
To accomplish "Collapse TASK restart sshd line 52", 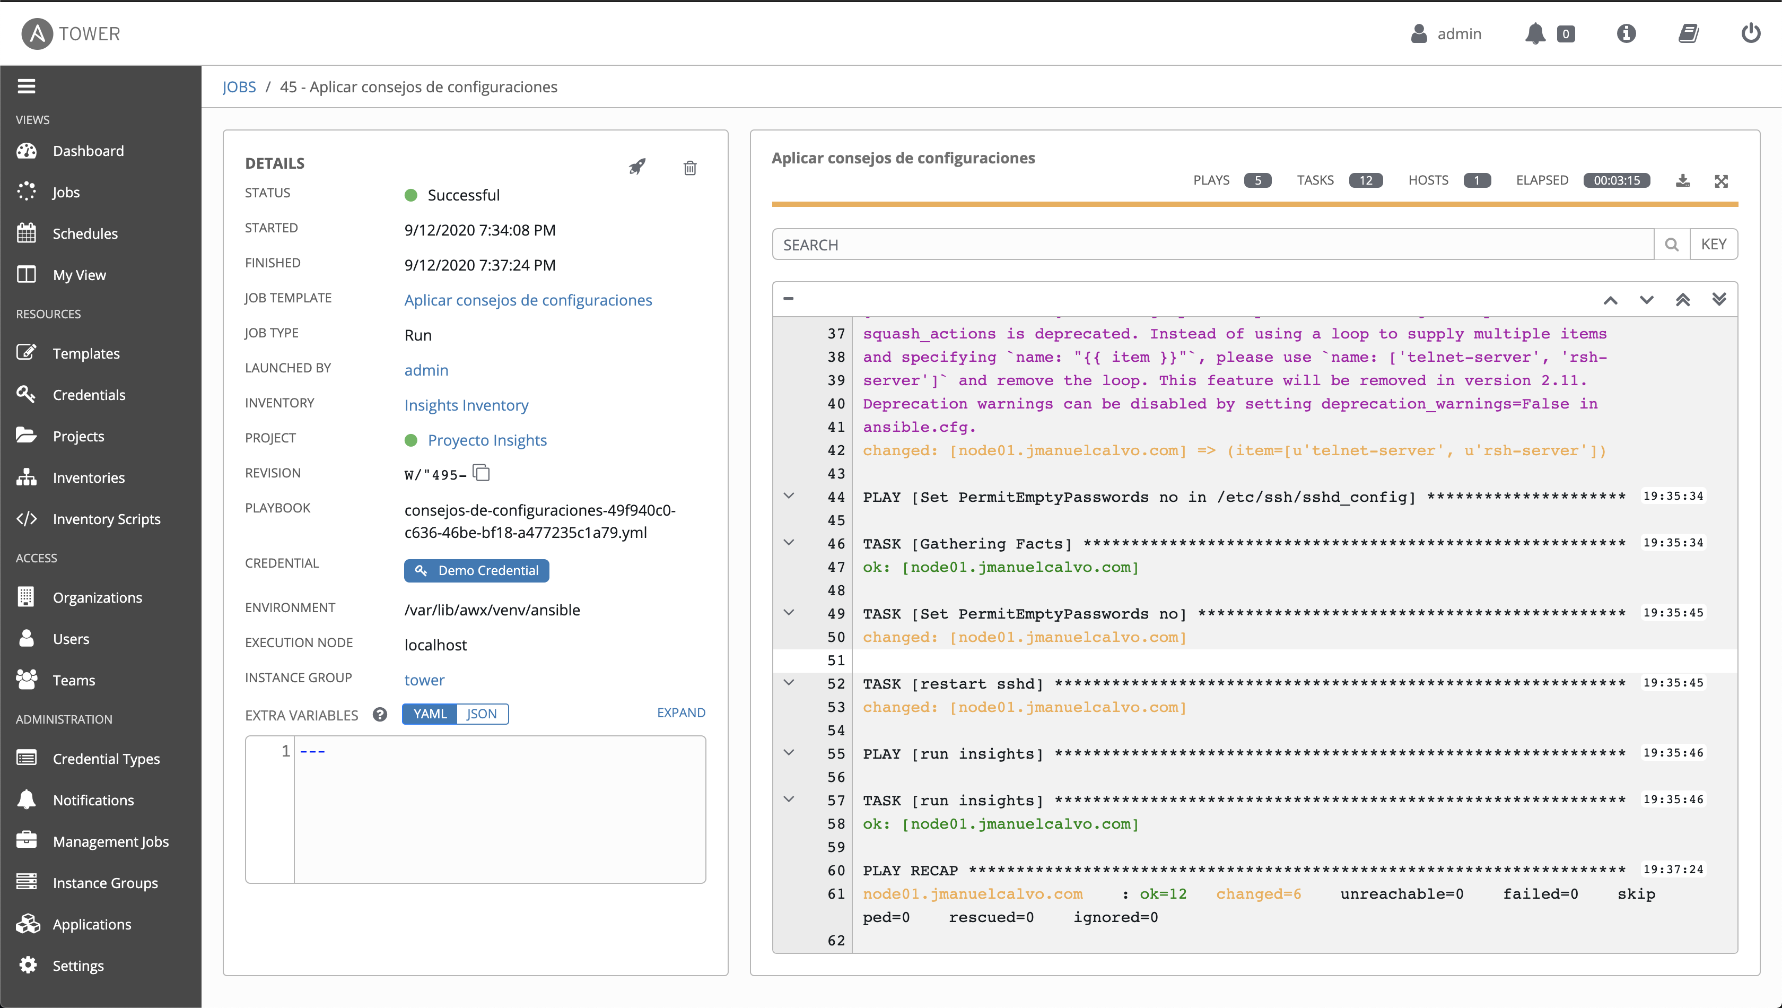I will tap(788, 682).
